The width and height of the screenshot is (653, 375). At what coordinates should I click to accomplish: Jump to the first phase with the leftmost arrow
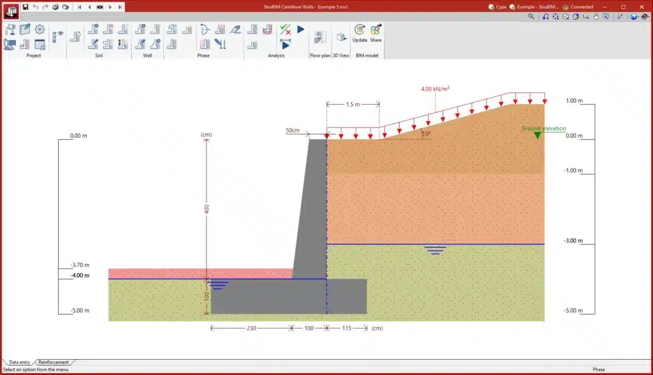(79, 6)
